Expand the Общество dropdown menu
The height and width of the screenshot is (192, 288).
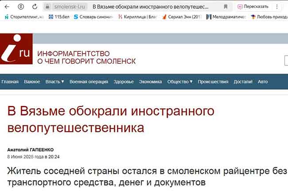tap(180, 82)
